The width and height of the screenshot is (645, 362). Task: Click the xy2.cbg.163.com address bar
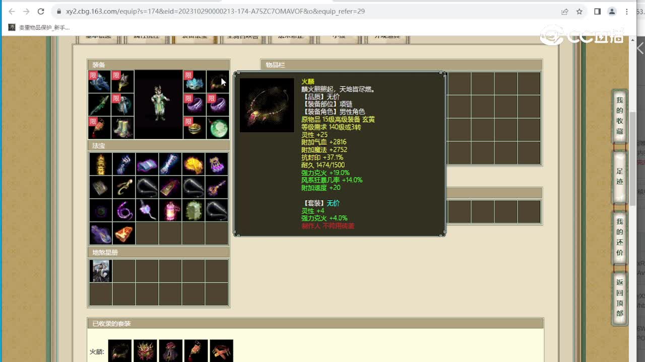302,11
